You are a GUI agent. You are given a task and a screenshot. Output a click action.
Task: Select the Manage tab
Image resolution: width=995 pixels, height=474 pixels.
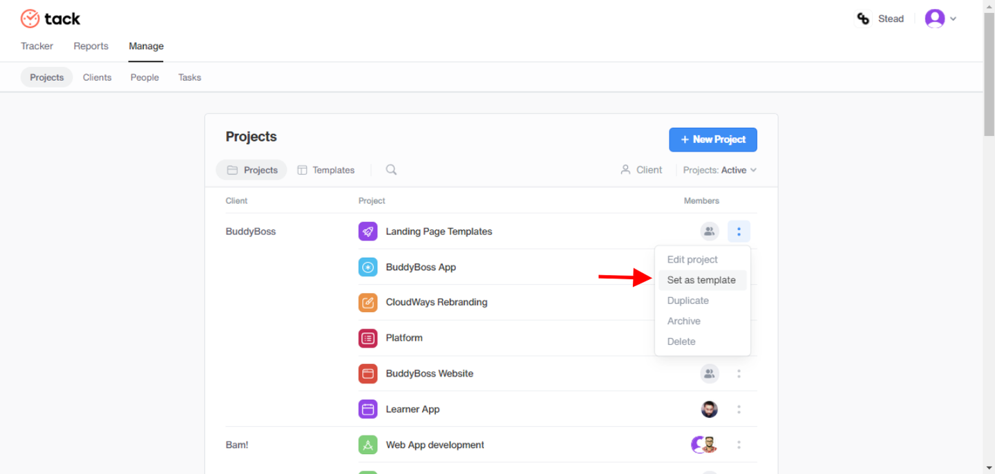click(146, 46)
